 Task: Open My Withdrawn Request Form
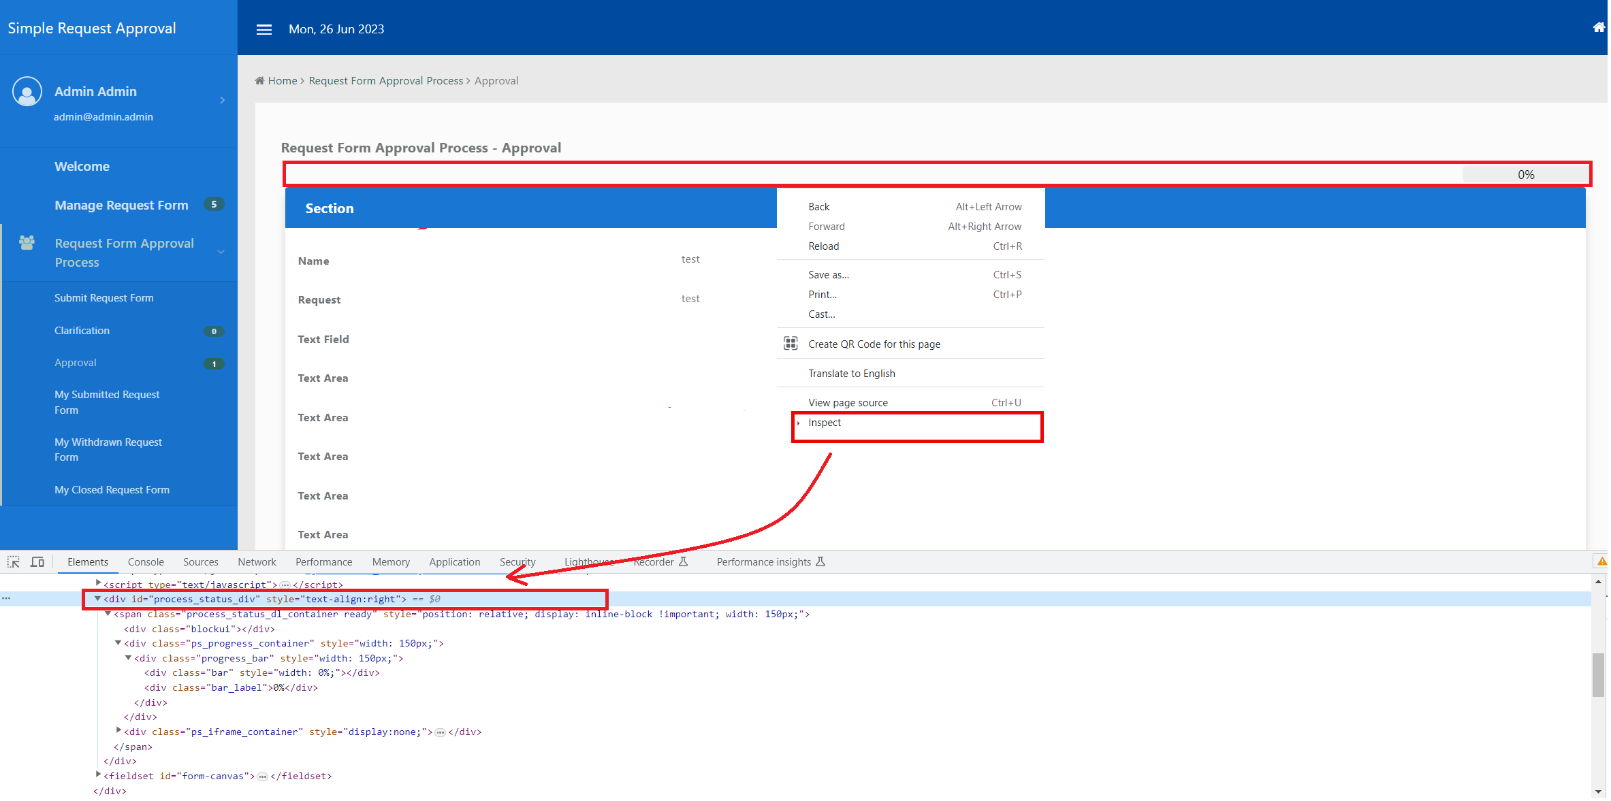point(108,450)
